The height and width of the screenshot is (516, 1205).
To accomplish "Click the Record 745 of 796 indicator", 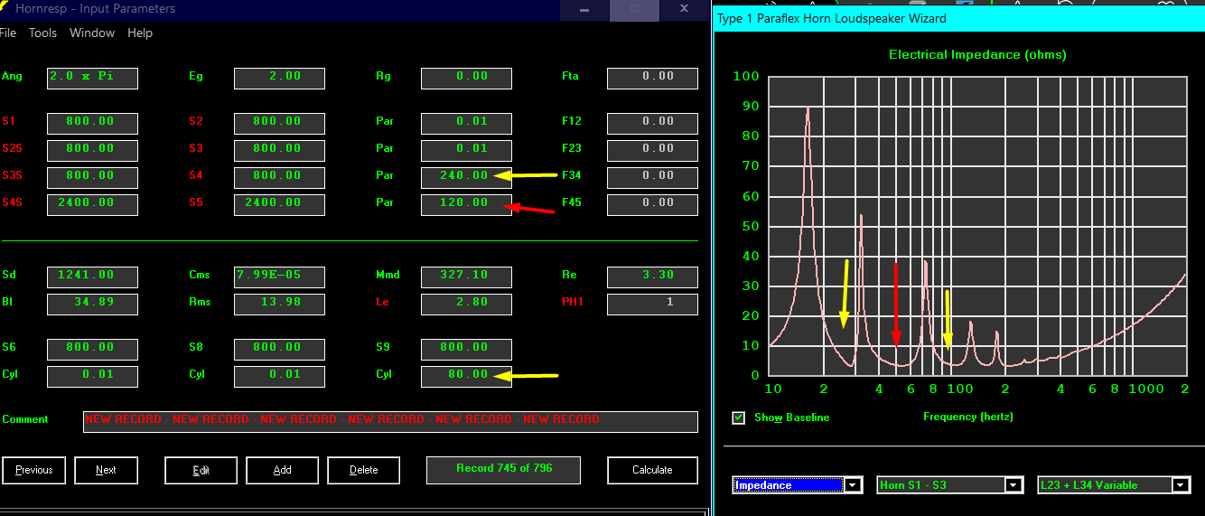I will (503, 469).
